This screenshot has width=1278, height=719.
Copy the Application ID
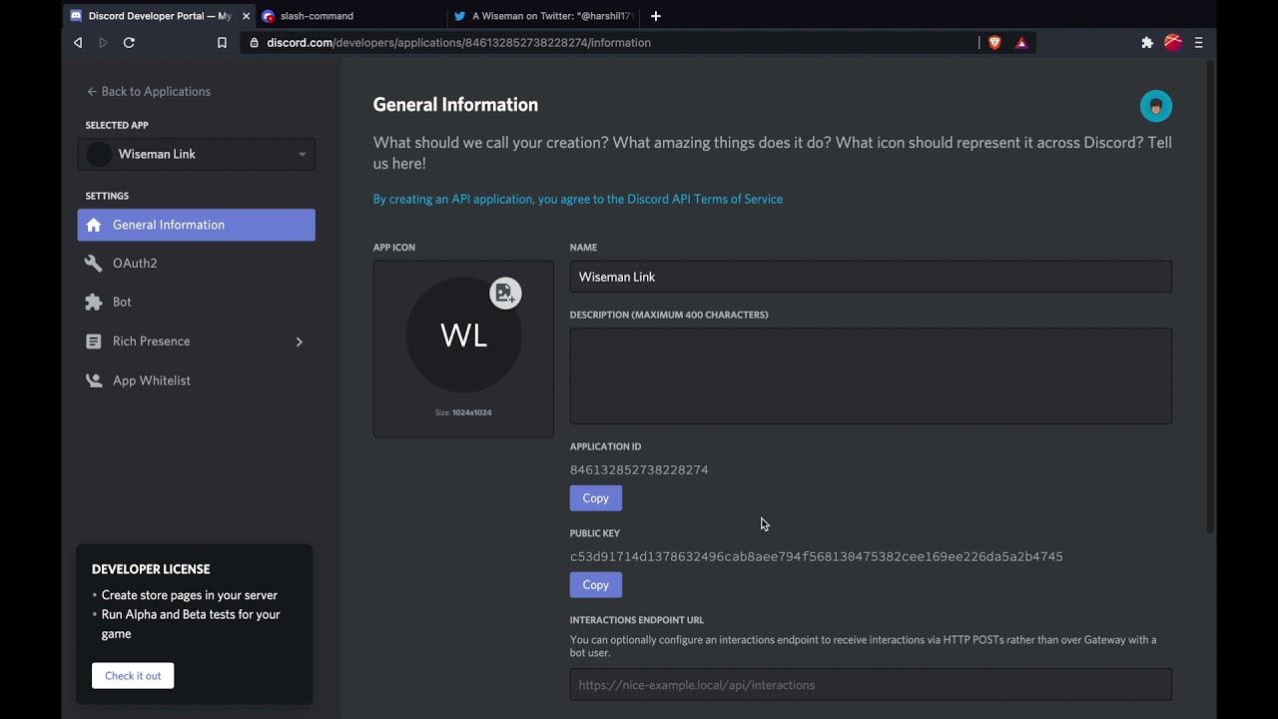(596, 498)
